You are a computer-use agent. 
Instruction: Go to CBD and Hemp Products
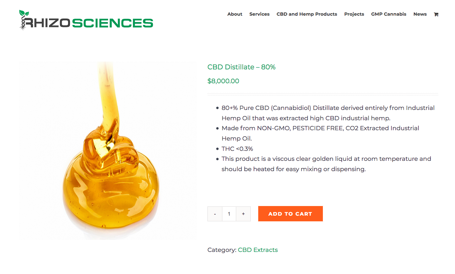(307, 14)
